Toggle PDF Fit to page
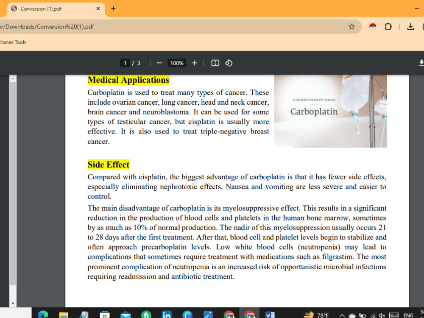 (x=215, y=63)
